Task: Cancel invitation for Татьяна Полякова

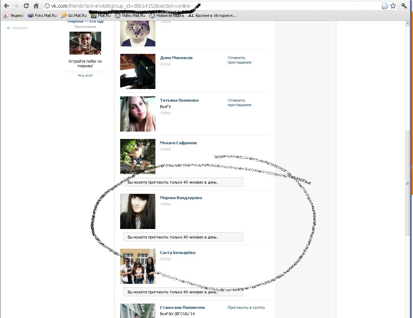Action: 239,103
